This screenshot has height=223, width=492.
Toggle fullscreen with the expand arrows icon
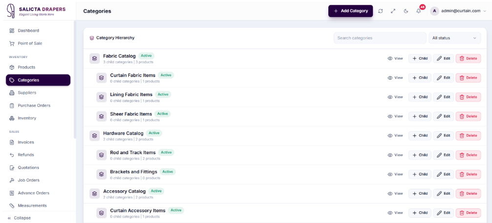click(393, 11)
